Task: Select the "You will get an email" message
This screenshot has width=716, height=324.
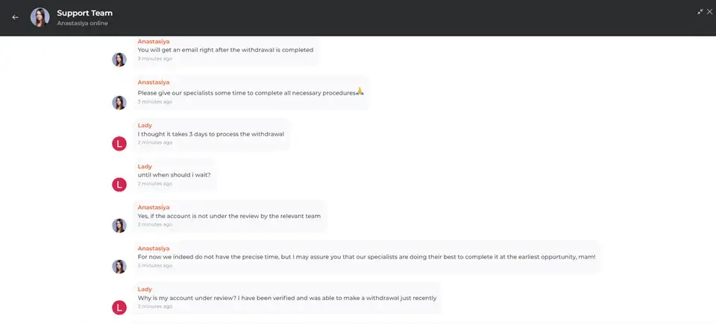Action: point(225,50)
